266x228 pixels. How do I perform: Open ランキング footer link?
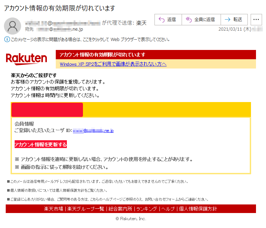tap(147, 209)
